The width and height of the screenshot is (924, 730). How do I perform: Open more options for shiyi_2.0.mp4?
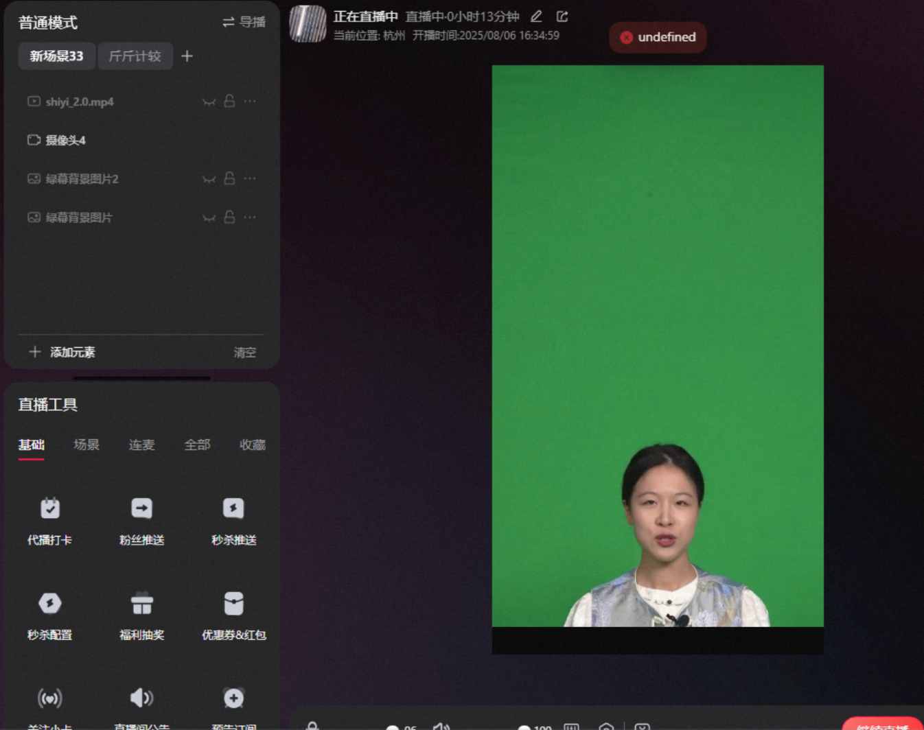pos(250,101)
